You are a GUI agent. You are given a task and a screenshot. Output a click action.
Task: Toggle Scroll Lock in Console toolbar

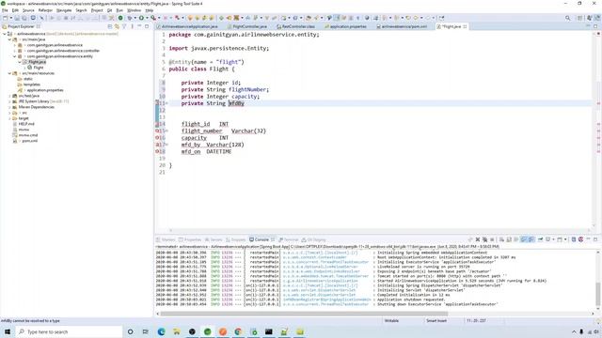pyautogui.click(x=509, y=239)
